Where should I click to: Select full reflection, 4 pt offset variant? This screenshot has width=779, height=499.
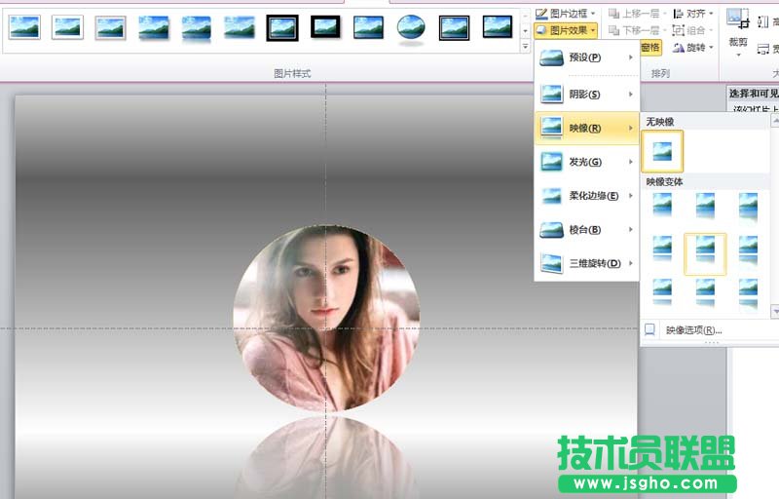click(x=748, y=250)
